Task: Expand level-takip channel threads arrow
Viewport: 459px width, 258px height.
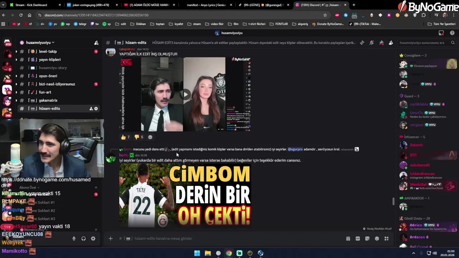Action: click(x=16, y=52)
